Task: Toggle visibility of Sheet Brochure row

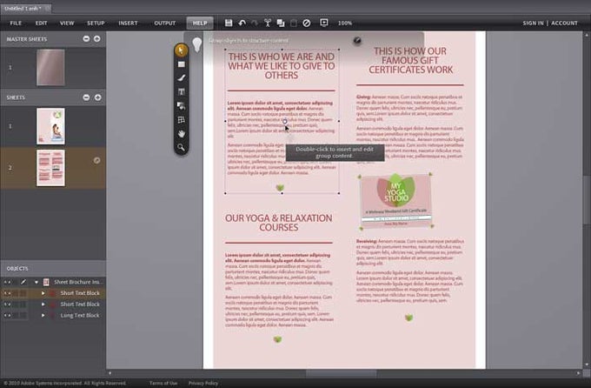Action: point(7,282)
